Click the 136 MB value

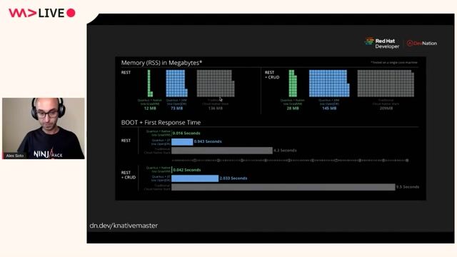click(216, 109)
